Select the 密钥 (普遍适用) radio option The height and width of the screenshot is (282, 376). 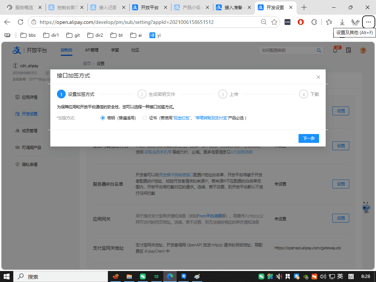point(103,118)
